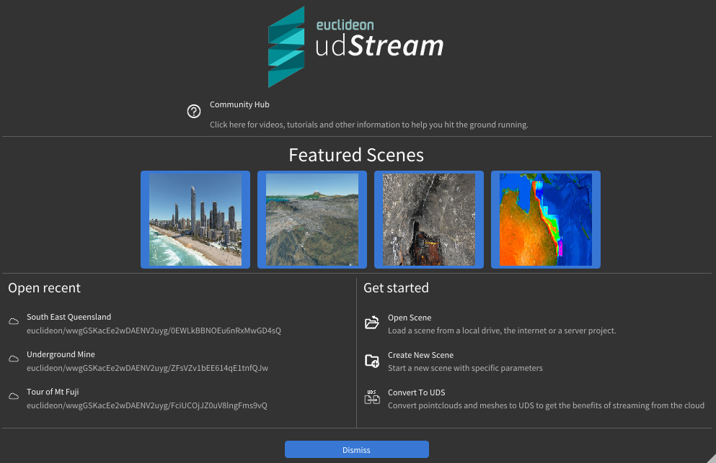The image size is (716, 463).
Task: Click the Community Hub question mark icon
Action: pos(193,112)
